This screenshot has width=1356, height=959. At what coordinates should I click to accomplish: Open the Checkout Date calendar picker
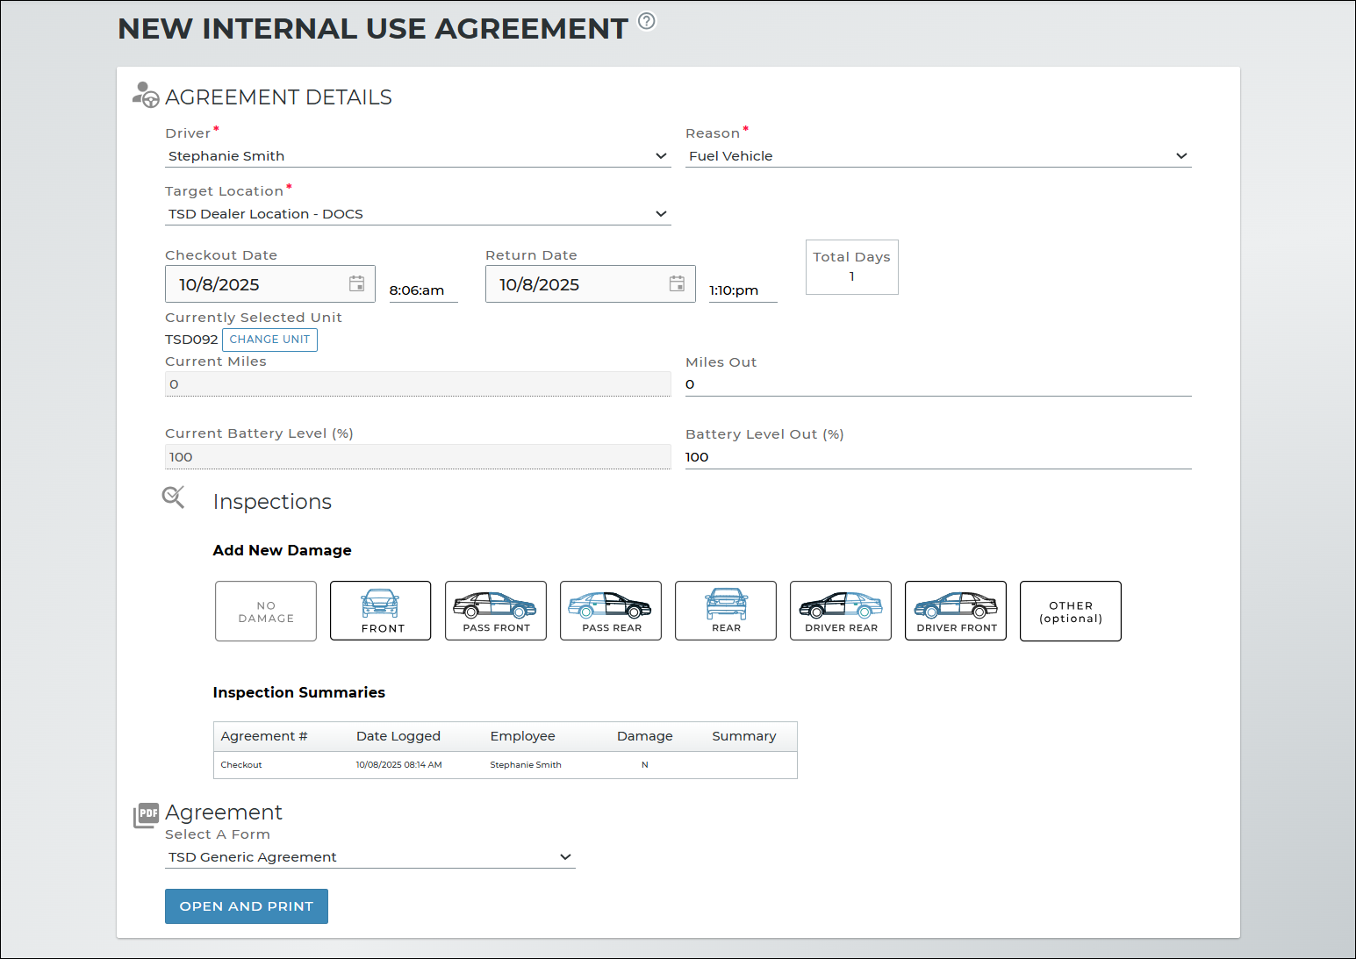click(x=356, y=283)
